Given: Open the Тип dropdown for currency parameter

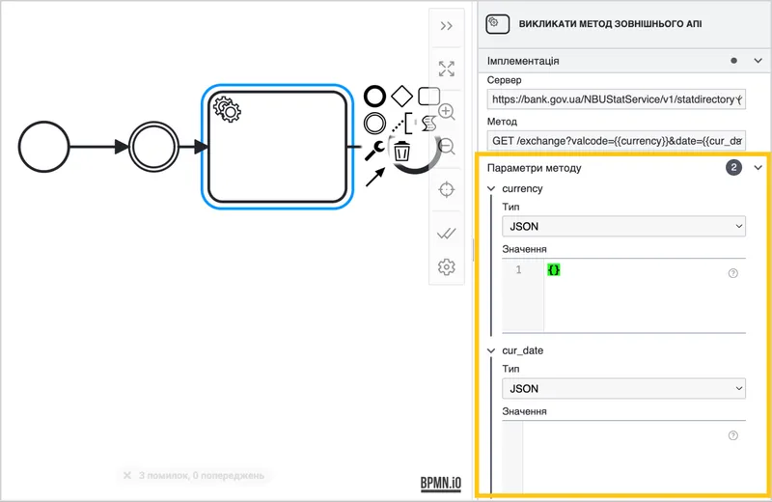Looking at the screenshot, I should click(623, 226).
